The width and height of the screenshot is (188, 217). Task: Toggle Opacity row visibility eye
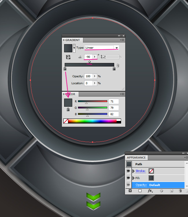128,185
